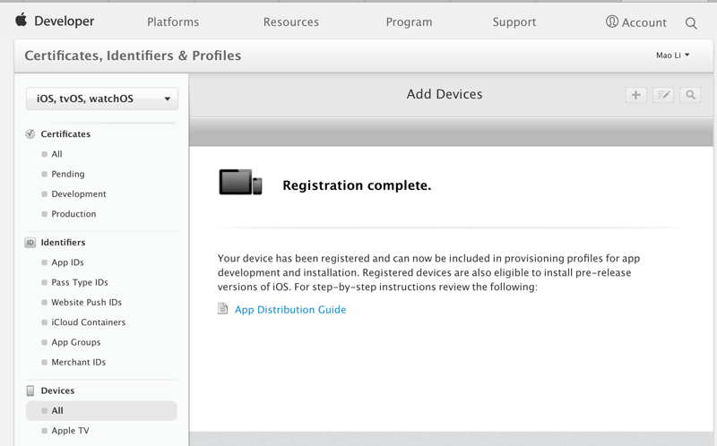Click the App Distribution Guide document icon
The width and height of the screenshot is (717, 446).
(223, 309)
